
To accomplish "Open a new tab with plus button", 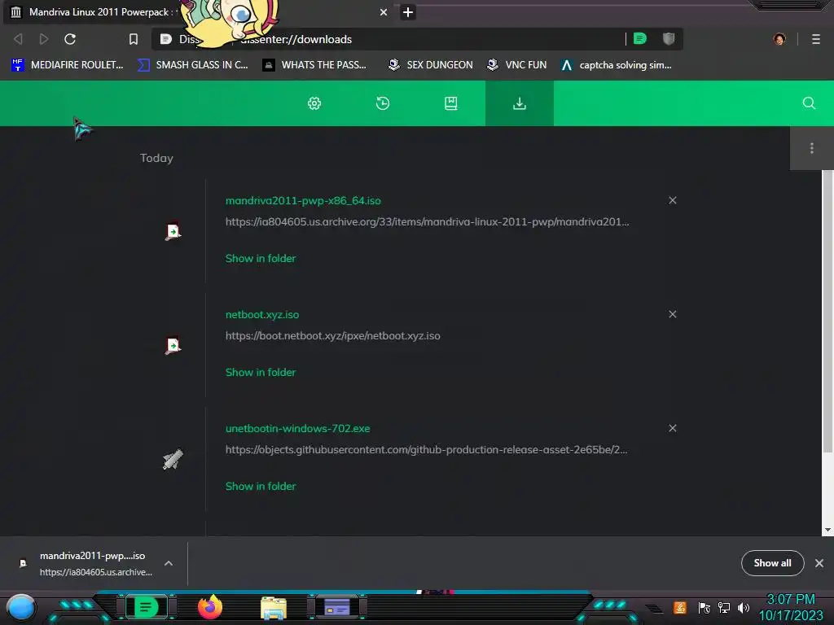I will click(408, 11).
